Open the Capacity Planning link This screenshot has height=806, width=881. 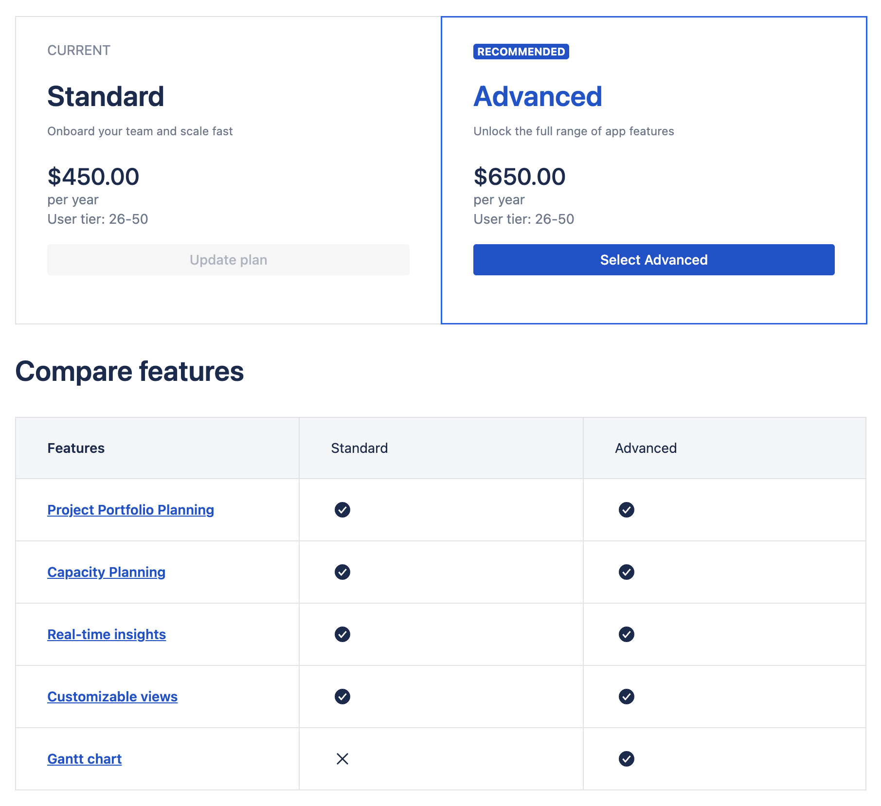[106, 572]
